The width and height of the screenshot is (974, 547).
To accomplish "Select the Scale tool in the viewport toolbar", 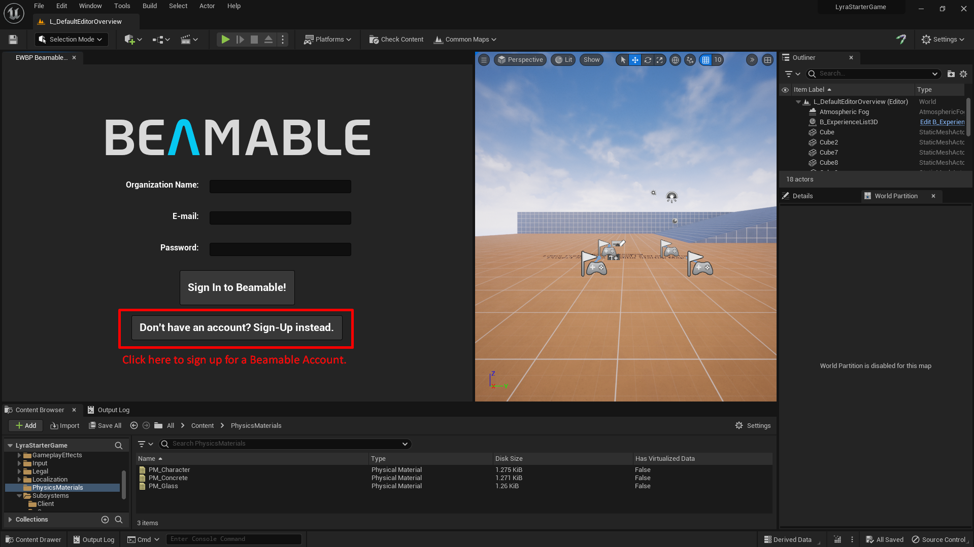I will coord(660,60).
